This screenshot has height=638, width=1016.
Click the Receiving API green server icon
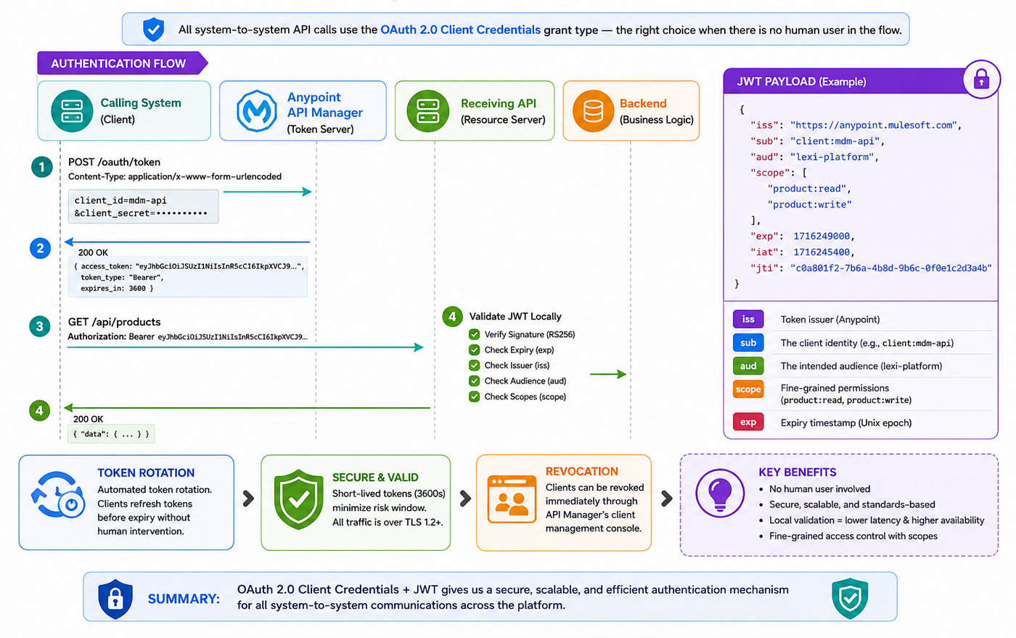pyautogui.click(x=428, y=111)
